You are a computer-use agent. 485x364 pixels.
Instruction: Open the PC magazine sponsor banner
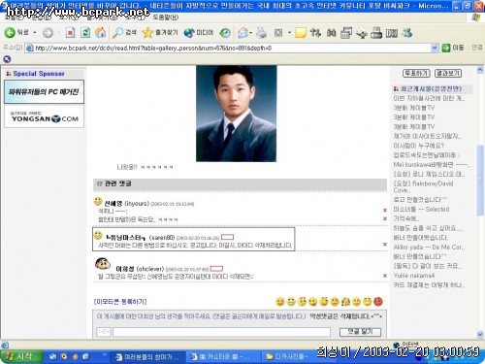coord(44,92)
